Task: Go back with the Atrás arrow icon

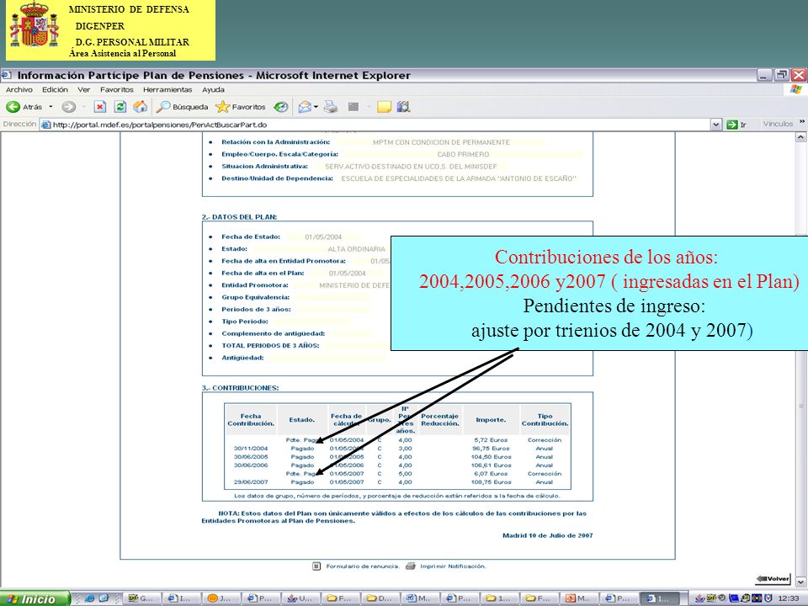Action: [13, 107]
